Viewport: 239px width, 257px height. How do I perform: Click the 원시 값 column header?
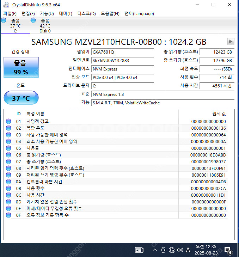(203, 114)
